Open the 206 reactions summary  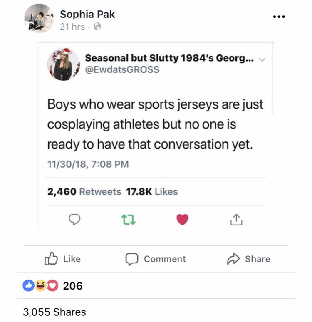click(72, 286)
